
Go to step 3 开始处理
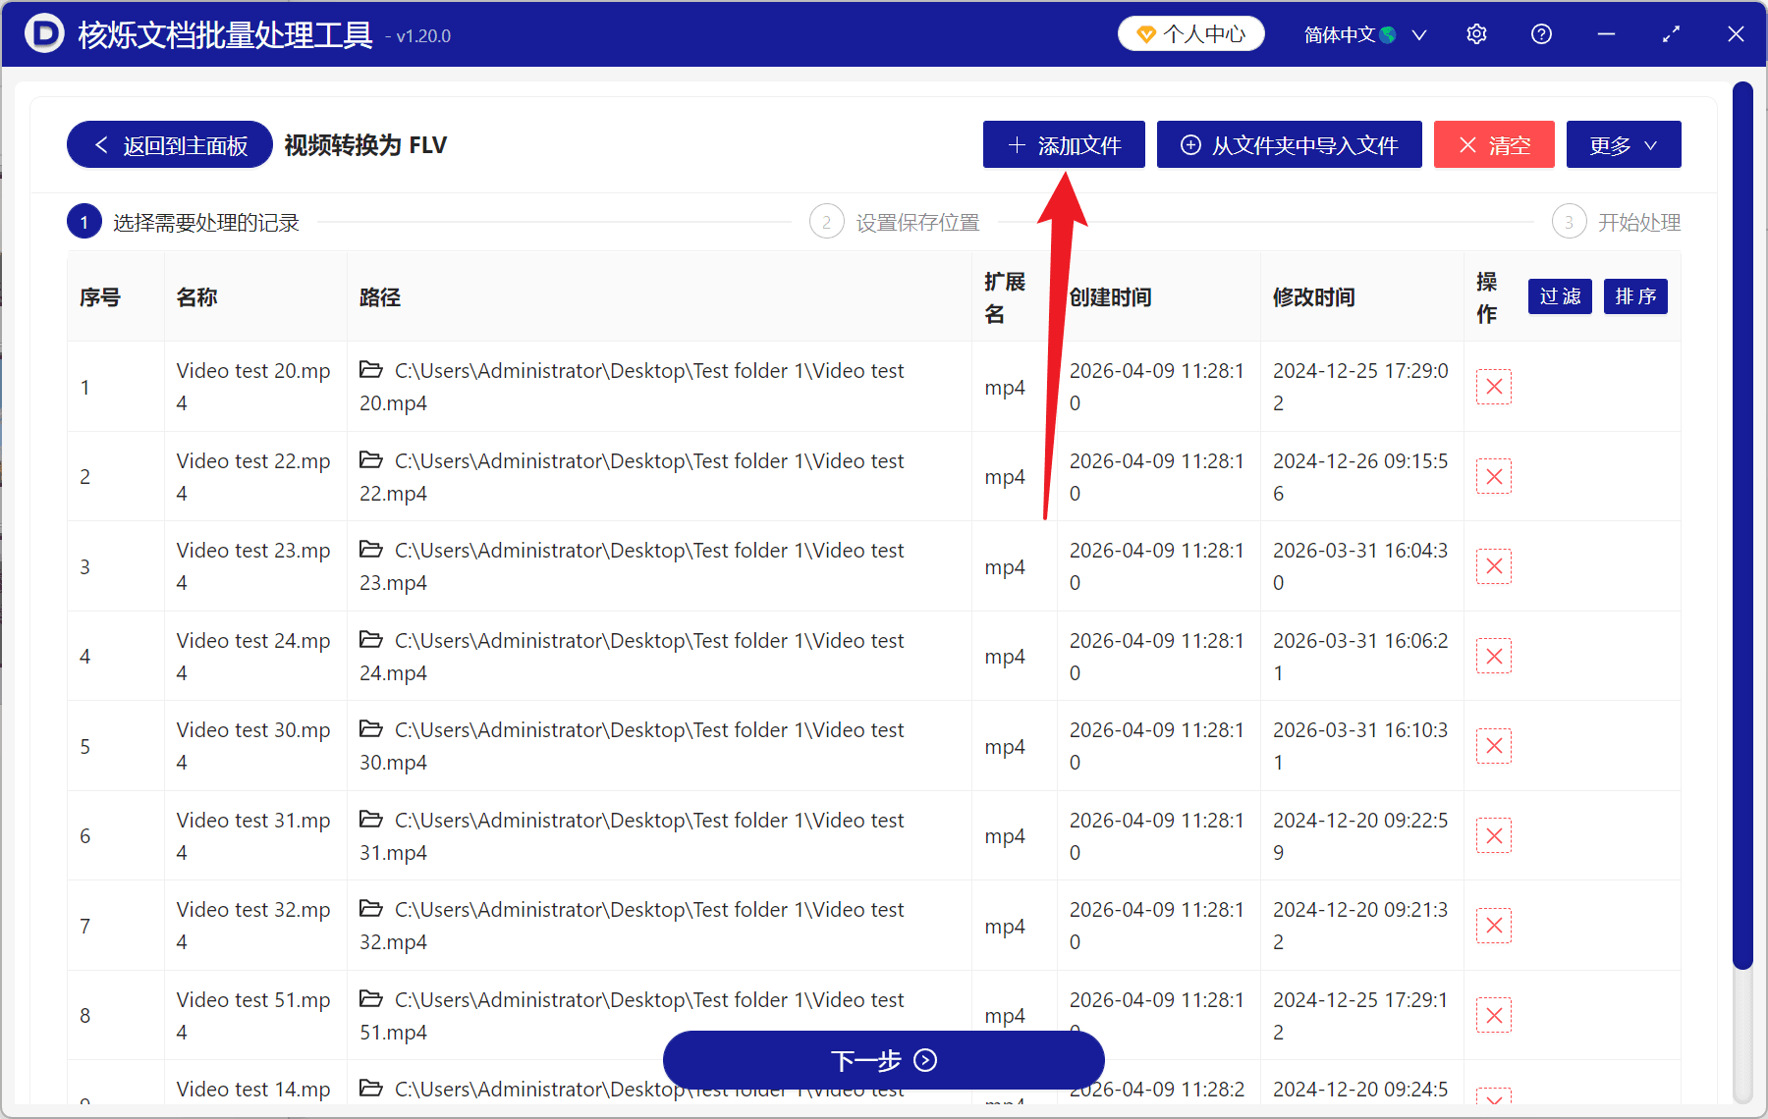tap(1617, 223)
